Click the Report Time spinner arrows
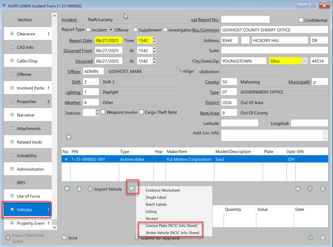Viewport: 333px width, 247px height. click(x=154, y=41)
